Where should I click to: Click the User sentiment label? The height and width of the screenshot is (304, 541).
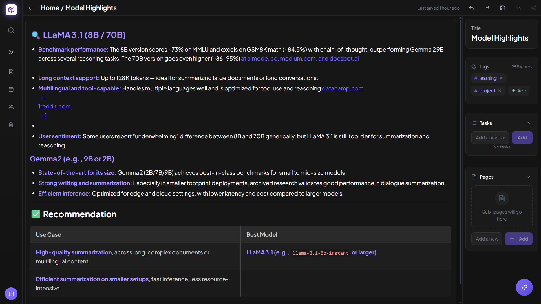point(60,136)
